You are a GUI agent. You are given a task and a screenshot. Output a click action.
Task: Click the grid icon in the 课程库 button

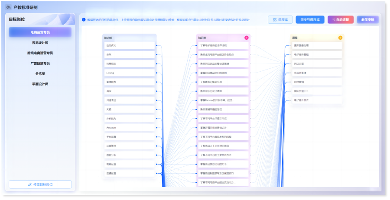(274, 20)
